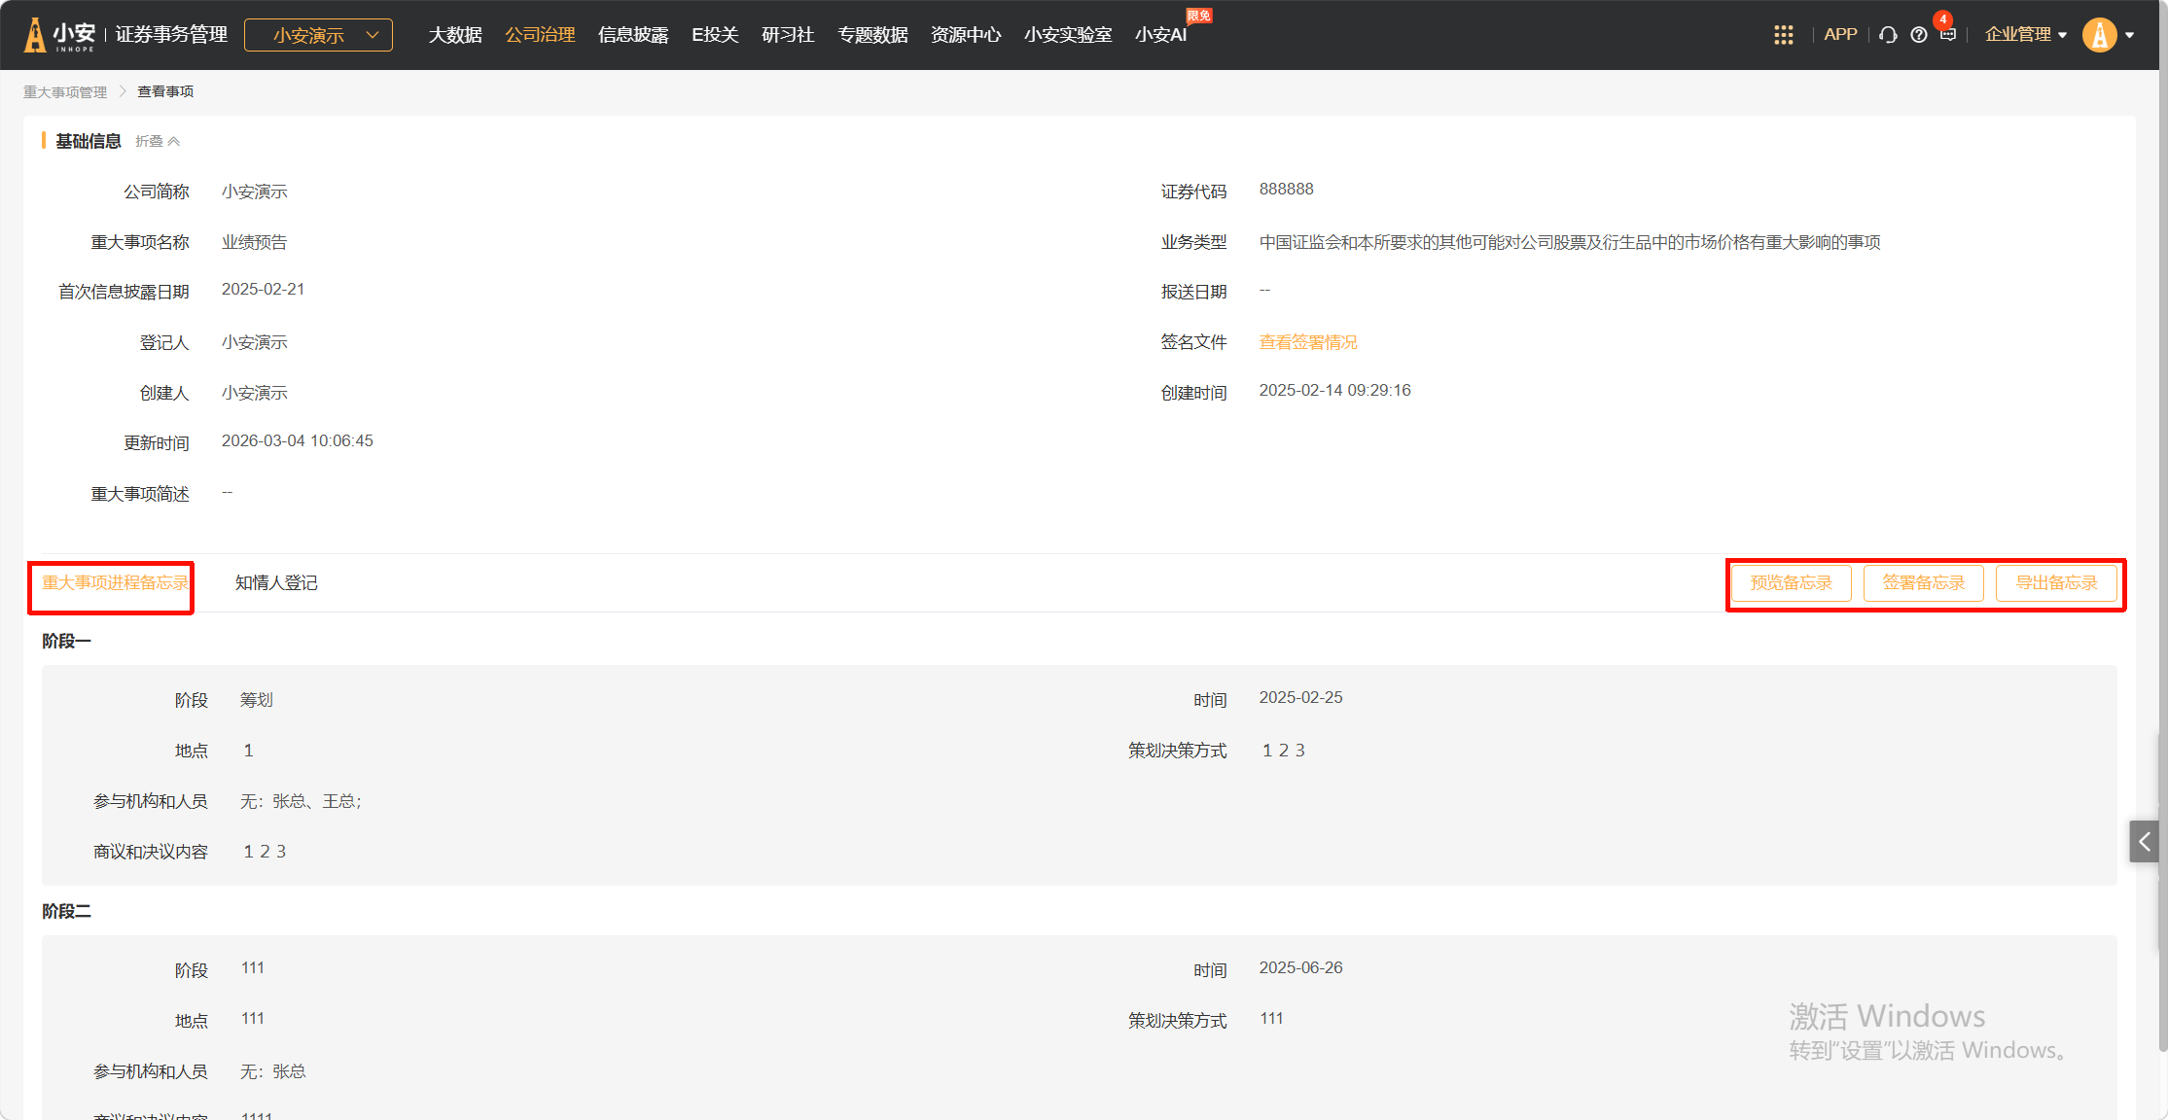Open the 小安AI menu item
This screenshot has width=2168, height=1120.
[1160, 35]
